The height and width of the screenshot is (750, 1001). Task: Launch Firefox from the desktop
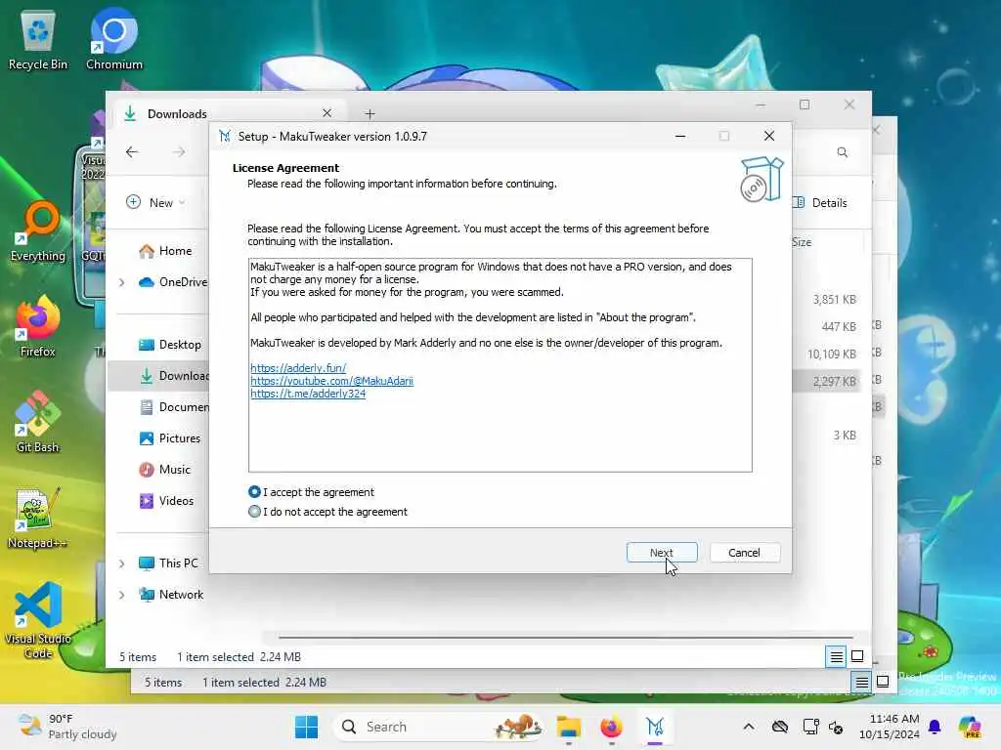pos(38,326)
